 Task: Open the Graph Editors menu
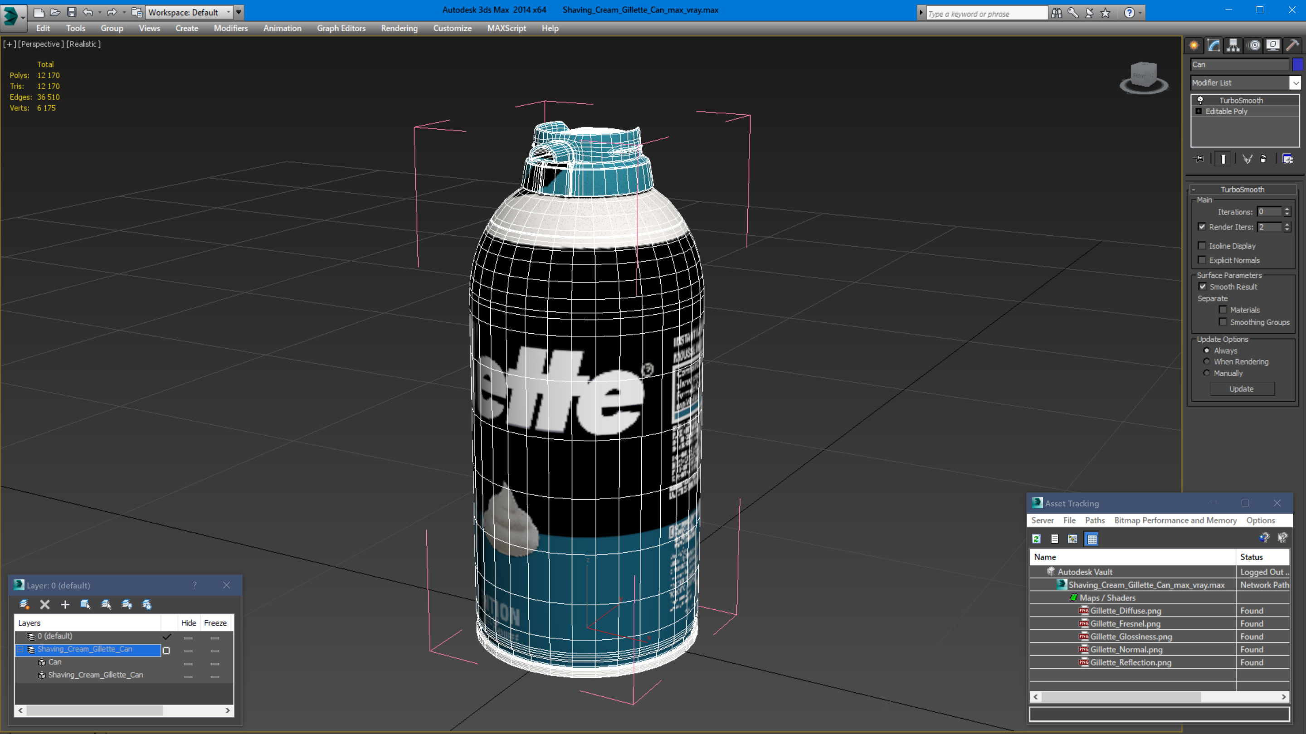pos(341,29)
